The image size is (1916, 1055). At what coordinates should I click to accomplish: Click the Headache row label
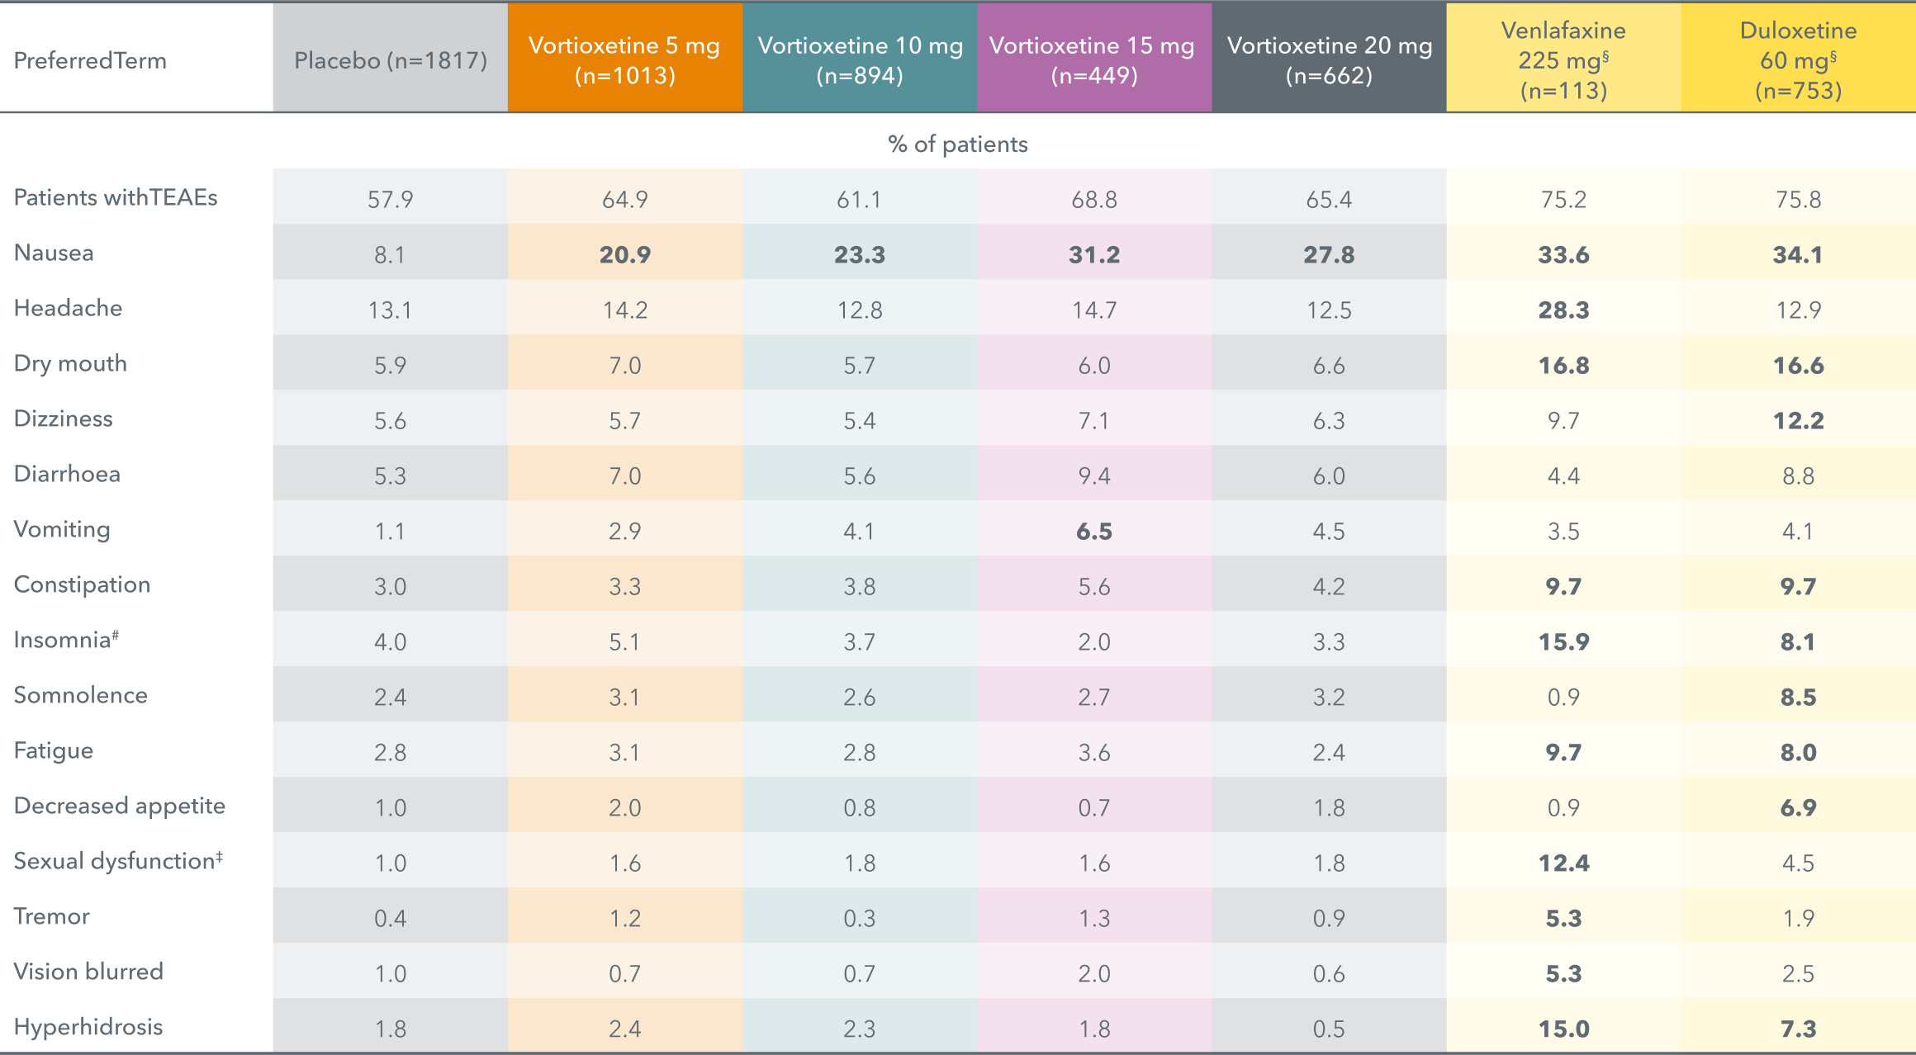(68, 308)
